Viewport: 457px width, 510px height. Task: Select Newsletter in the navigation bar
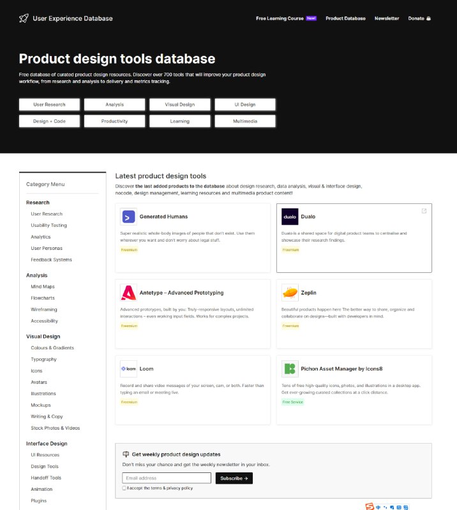(387, 18)
